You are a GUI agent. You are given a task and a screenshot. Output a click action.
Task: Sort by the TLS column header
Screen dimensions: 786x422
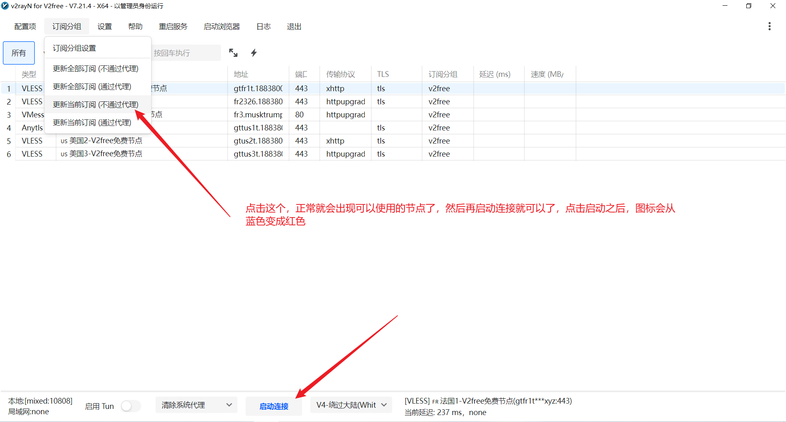pos(397,74)
